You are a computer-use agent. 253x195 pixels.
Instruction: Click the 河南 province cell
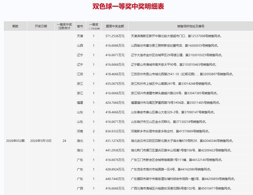click(x=80, y=131)
